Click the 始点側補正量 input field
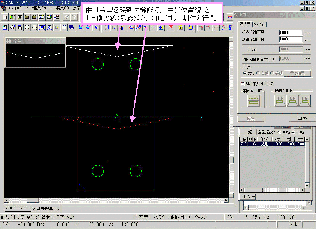The width and height of the screenshot is (316, 229). coord(291,33)
